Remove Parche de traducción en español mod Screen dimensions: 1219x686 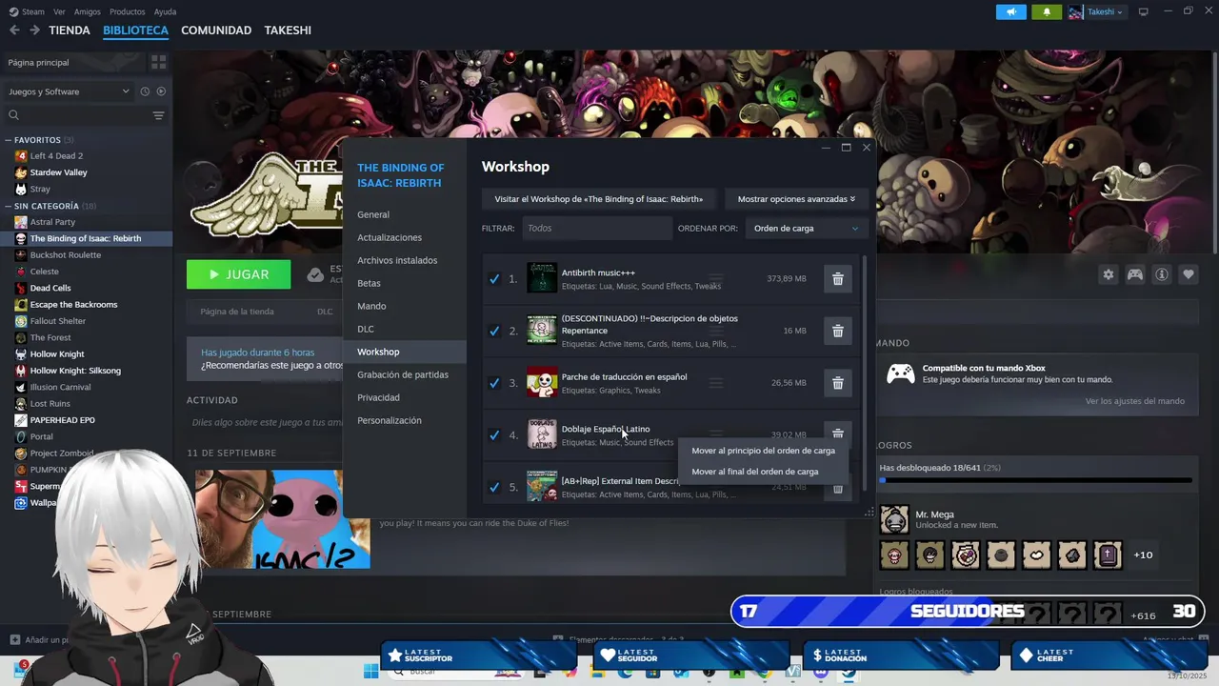point(838,383)
